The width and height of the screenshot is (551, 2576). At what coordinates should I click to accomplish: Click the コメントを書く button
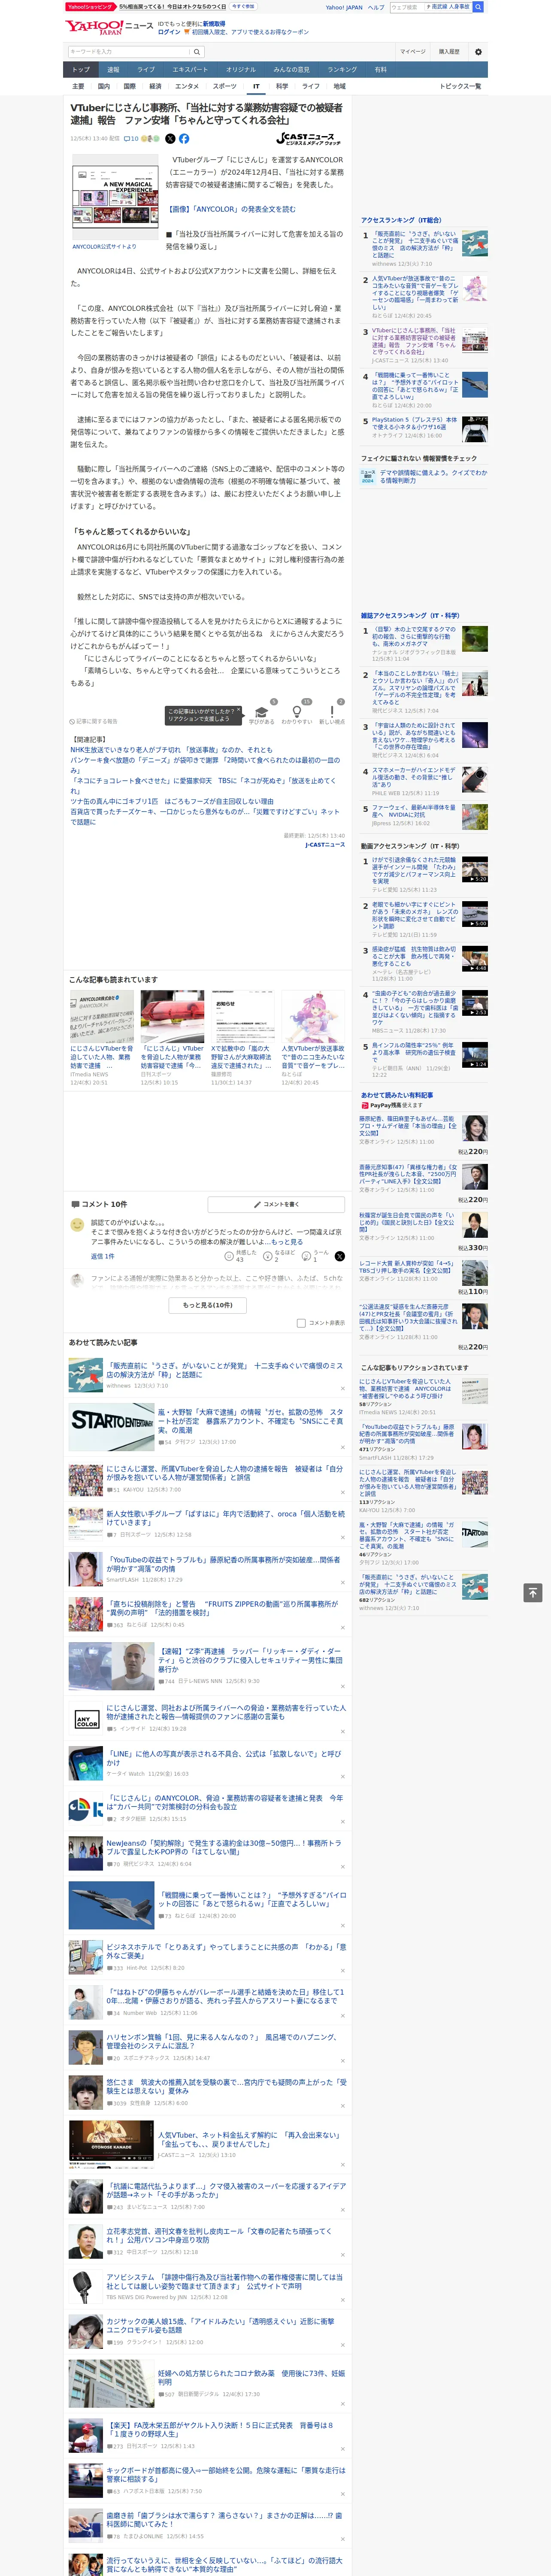tap(276, 1204)
